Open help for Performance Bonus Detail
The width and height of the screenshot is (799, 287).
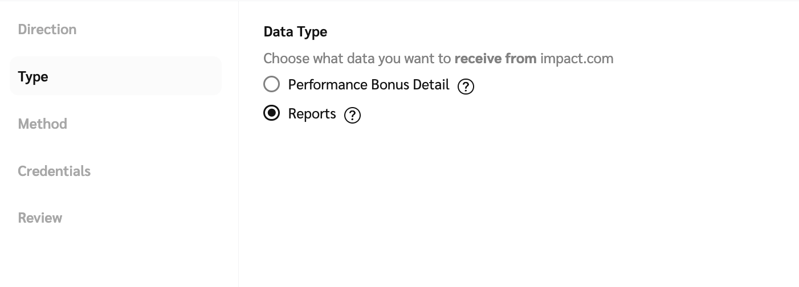click(466, 86)
